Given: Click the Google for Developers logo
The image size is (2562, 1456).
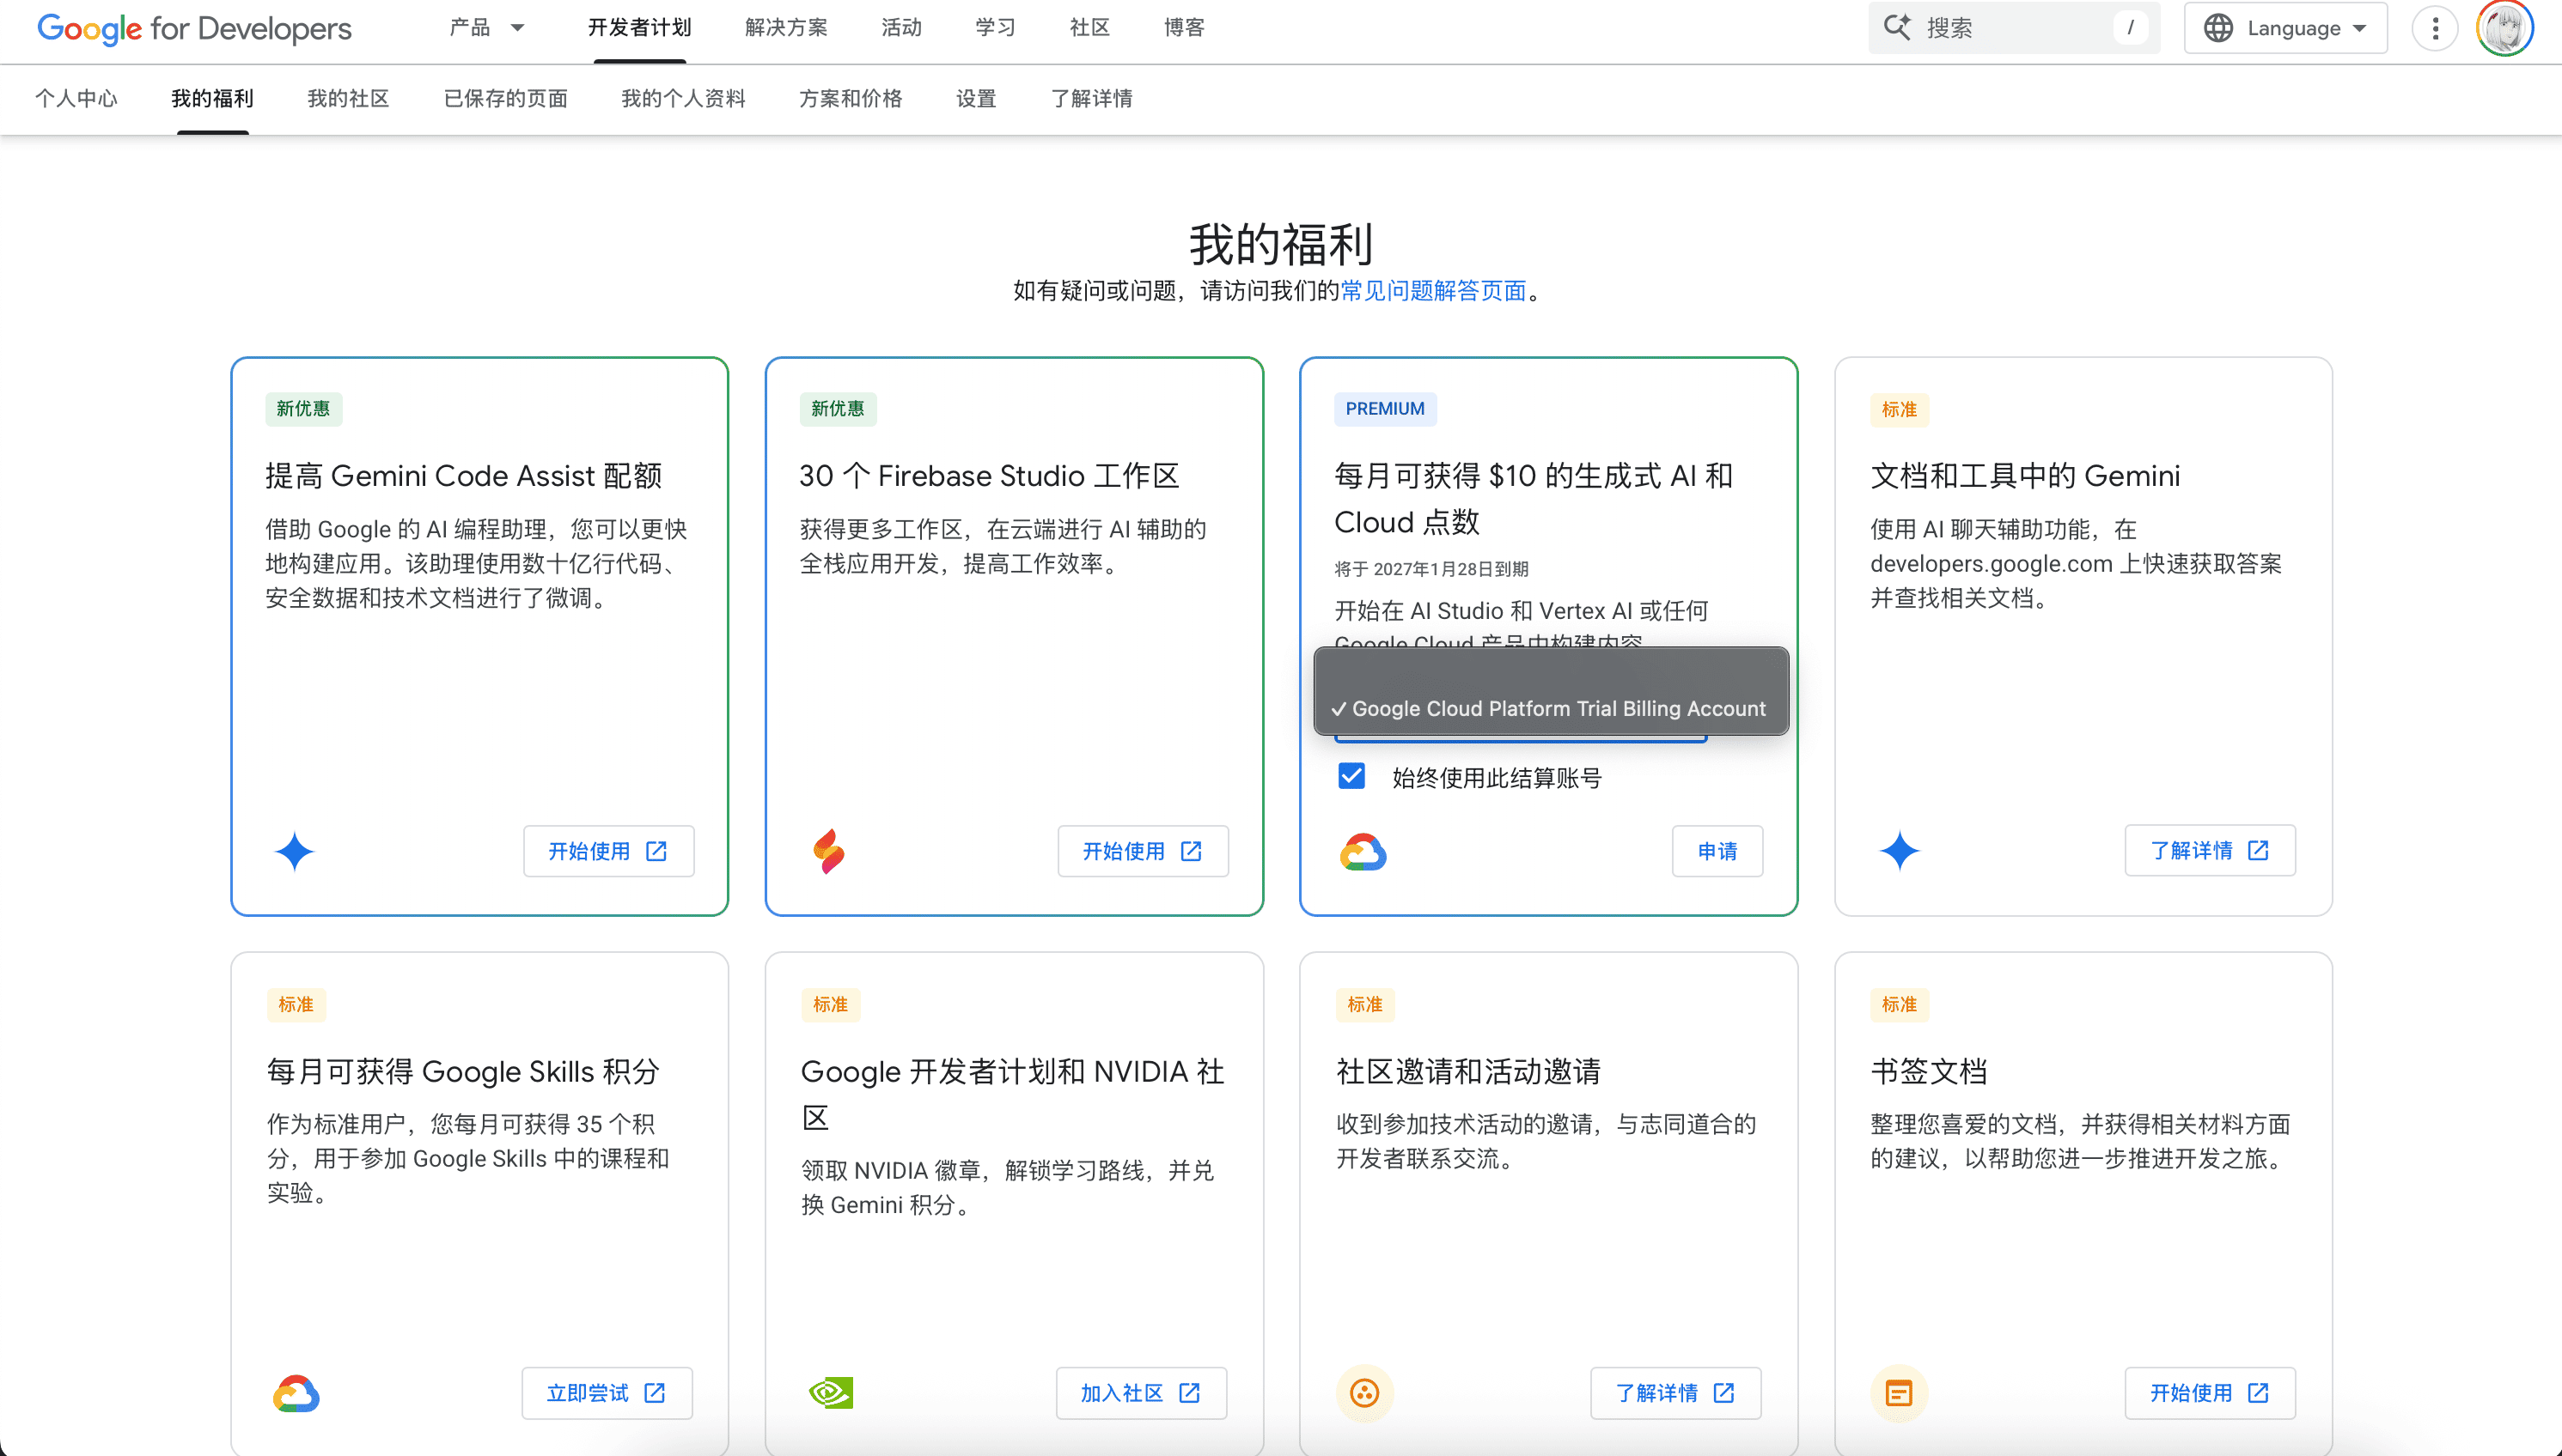Looking at the screenshot, I should coord(194,28).
